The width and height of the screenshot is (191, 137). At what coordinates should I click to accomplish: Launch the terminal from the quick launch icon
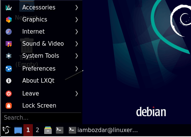(60, 130)
